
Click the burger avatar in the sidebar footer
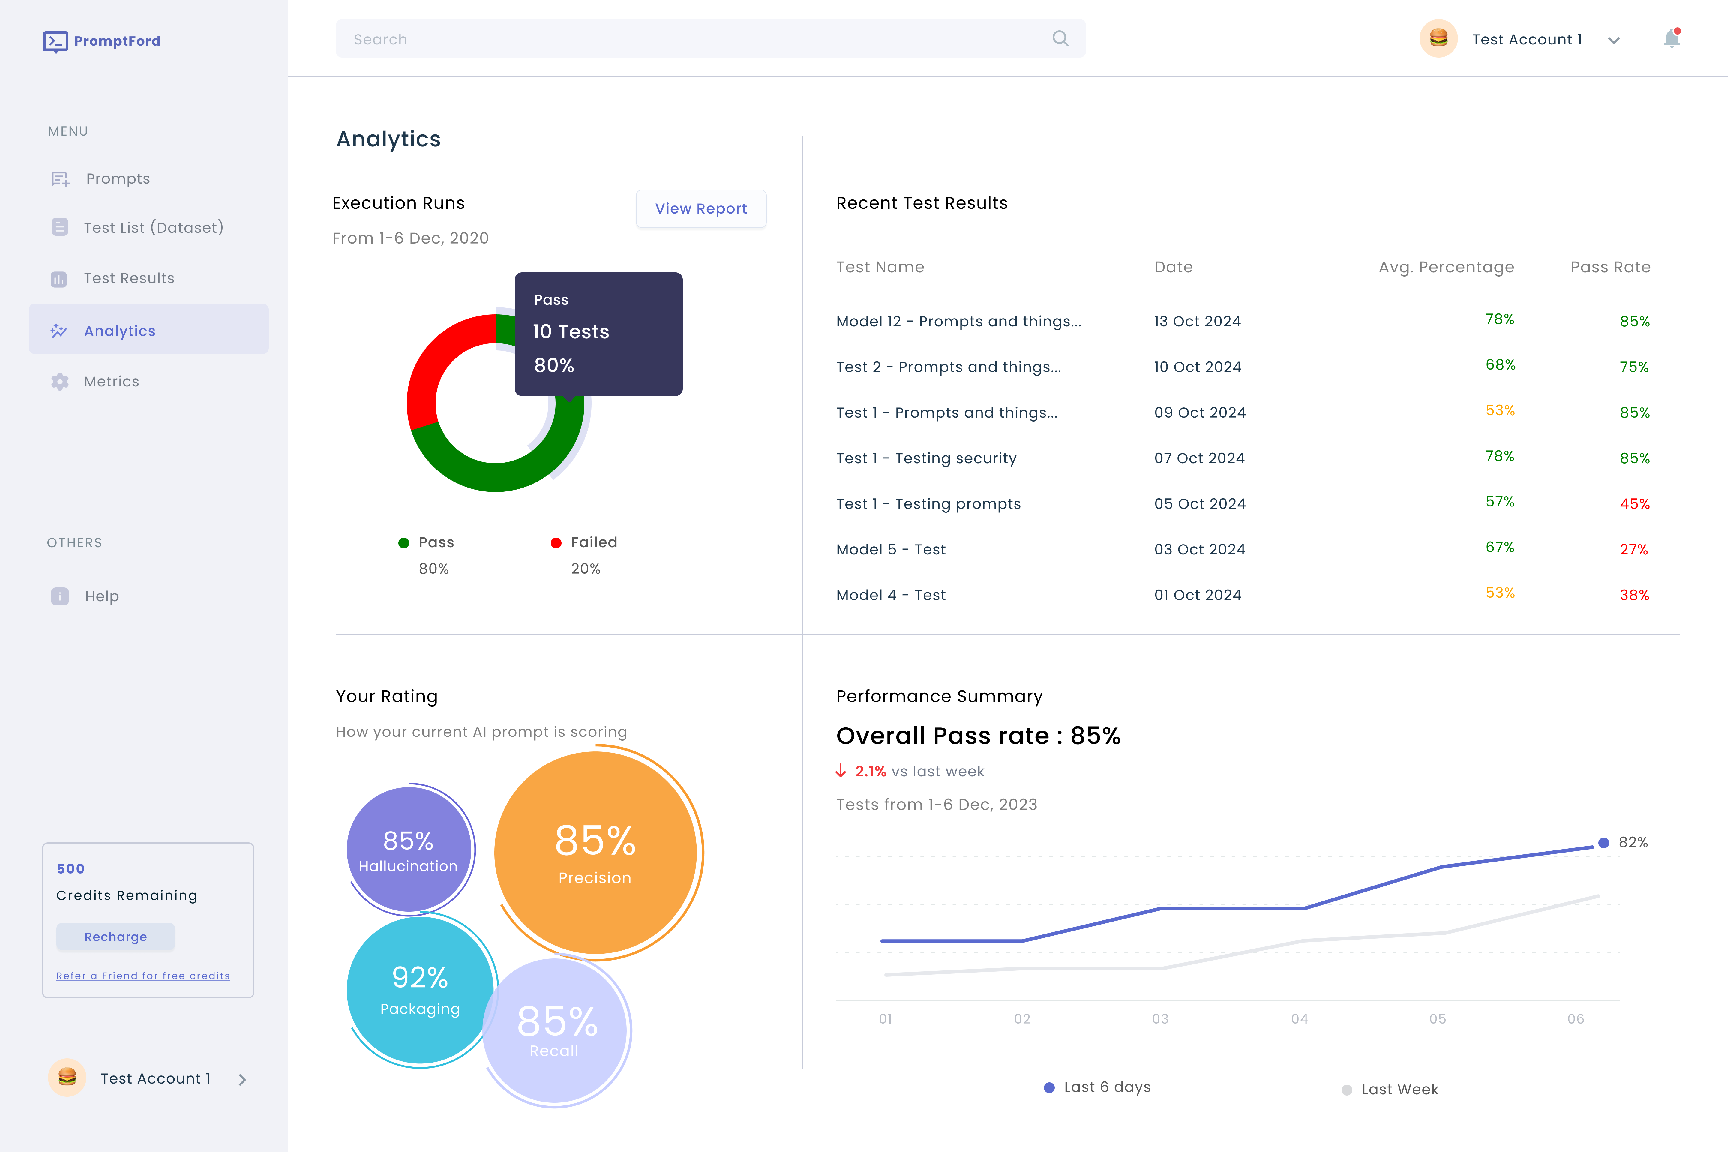pos(67,1078)
